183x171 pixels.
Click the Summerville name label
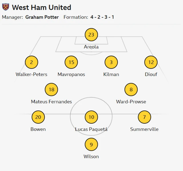pyautogui.click(x=144, y=129)
